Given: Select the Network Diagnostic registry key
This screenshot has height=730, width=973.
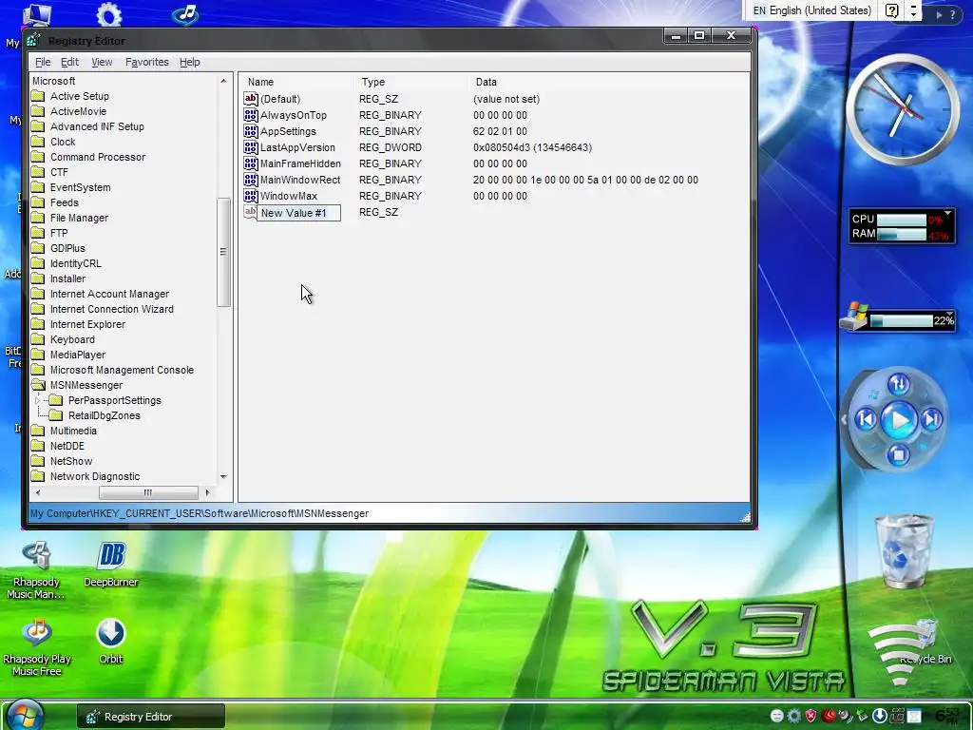Looking at the screenshot, I should tap(95, 476).
